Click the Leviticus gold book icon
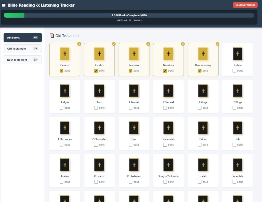This screenshot has height=202, width=262. point(134,54)
